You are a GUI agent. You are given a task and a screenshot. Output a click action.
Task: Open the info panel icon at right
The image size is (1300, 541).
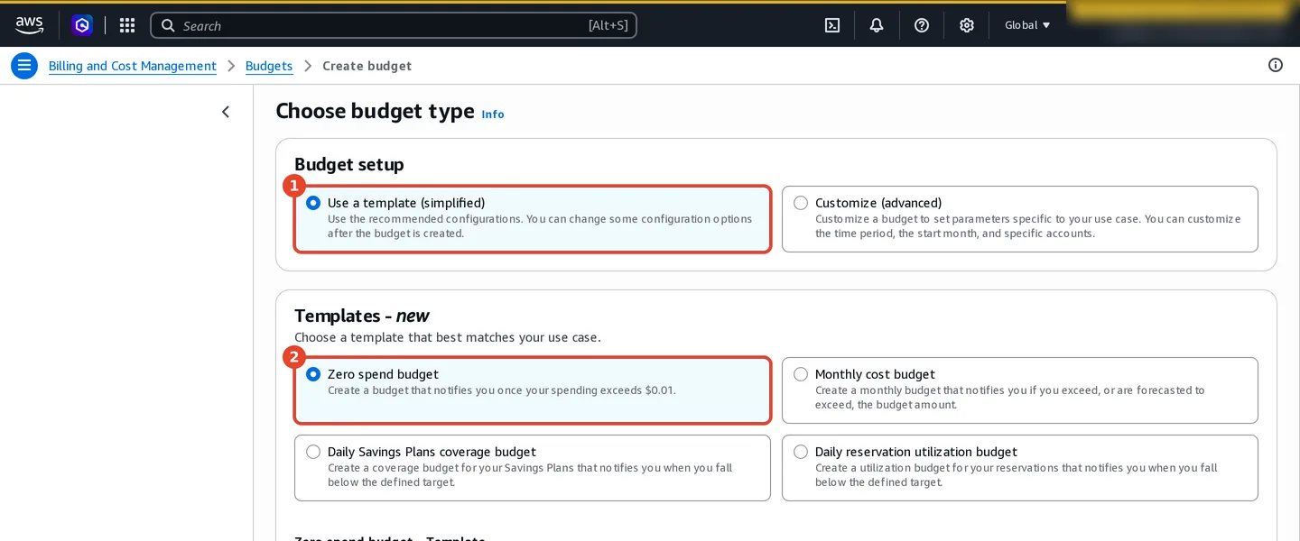click(1276, 65)
